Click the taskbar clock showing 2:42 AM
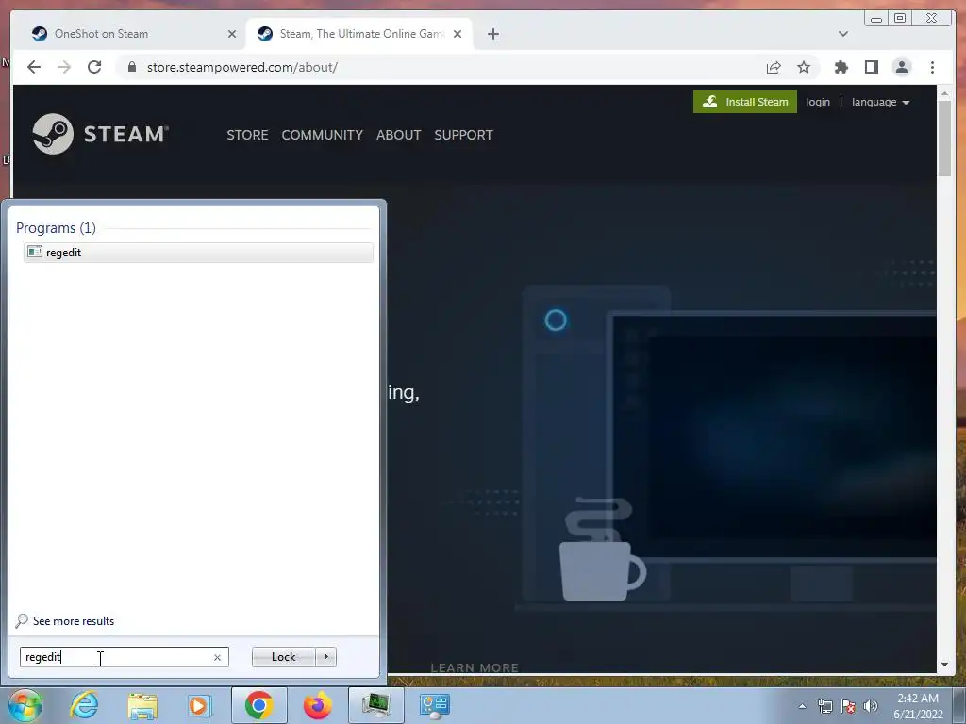The image size is (966, 724). tap(918, 706)
